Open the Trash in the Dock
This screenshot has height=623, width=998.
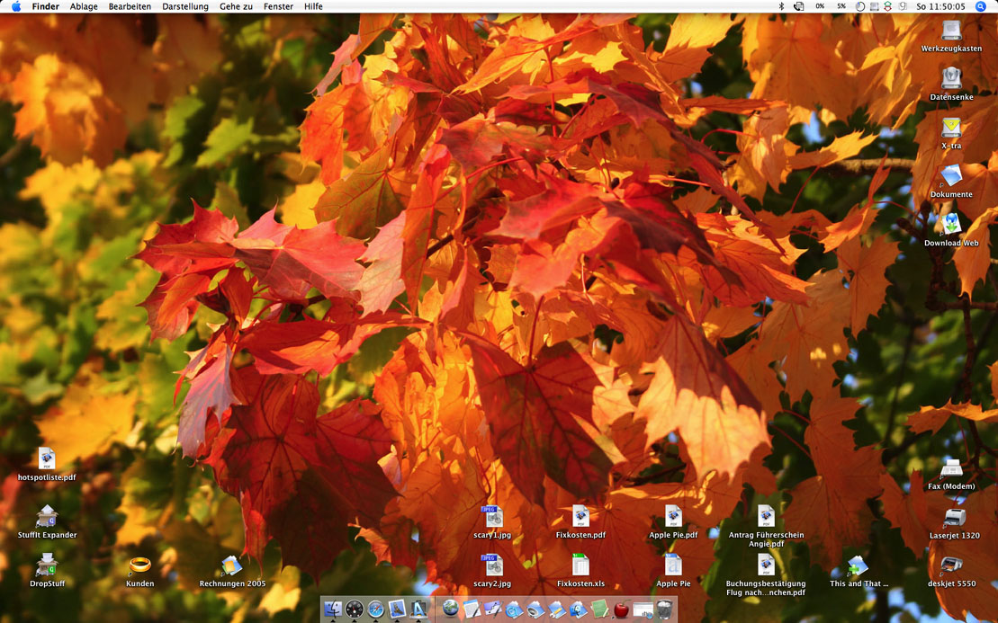point(664,609)
